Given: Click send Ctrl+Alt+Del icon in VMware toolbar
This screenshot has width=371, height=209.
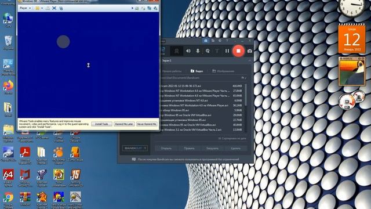Looking at the screenshot, I should point(48,8).
